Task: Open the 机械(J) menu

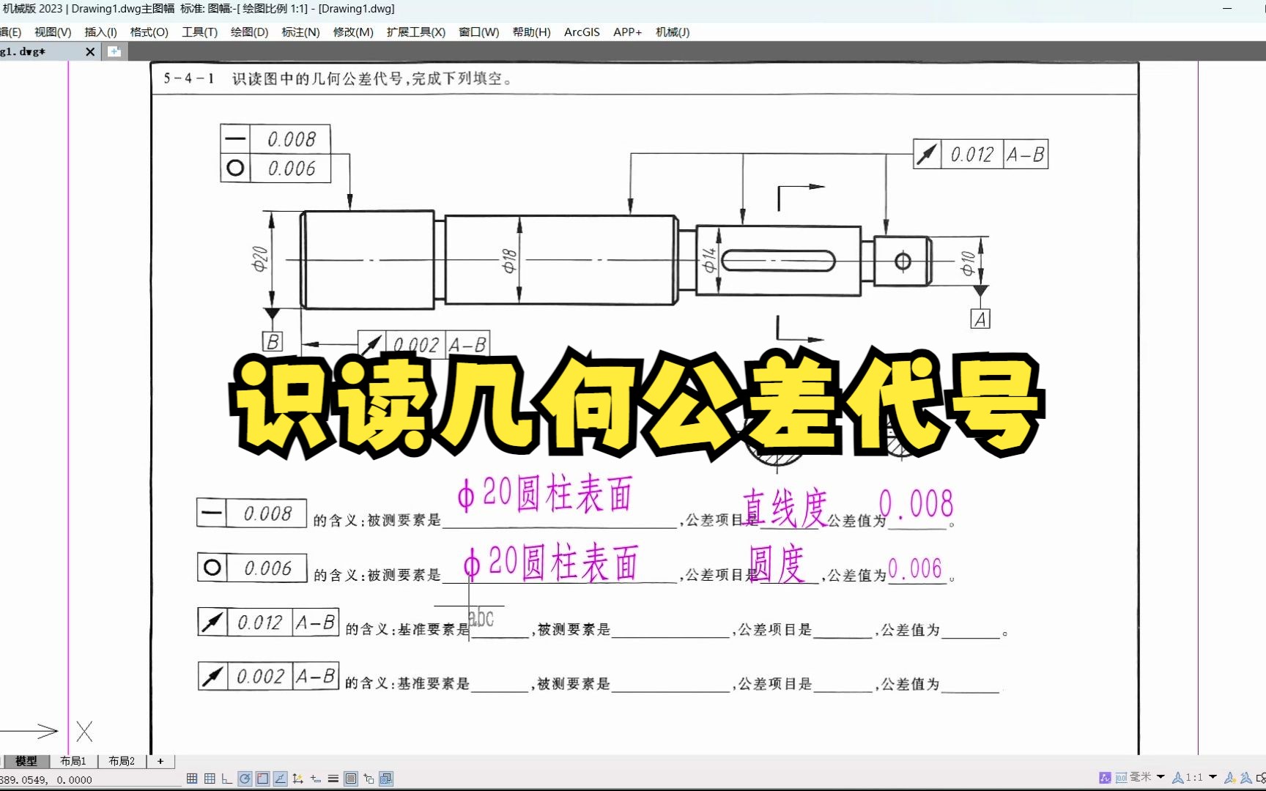Action: [673, 32]
